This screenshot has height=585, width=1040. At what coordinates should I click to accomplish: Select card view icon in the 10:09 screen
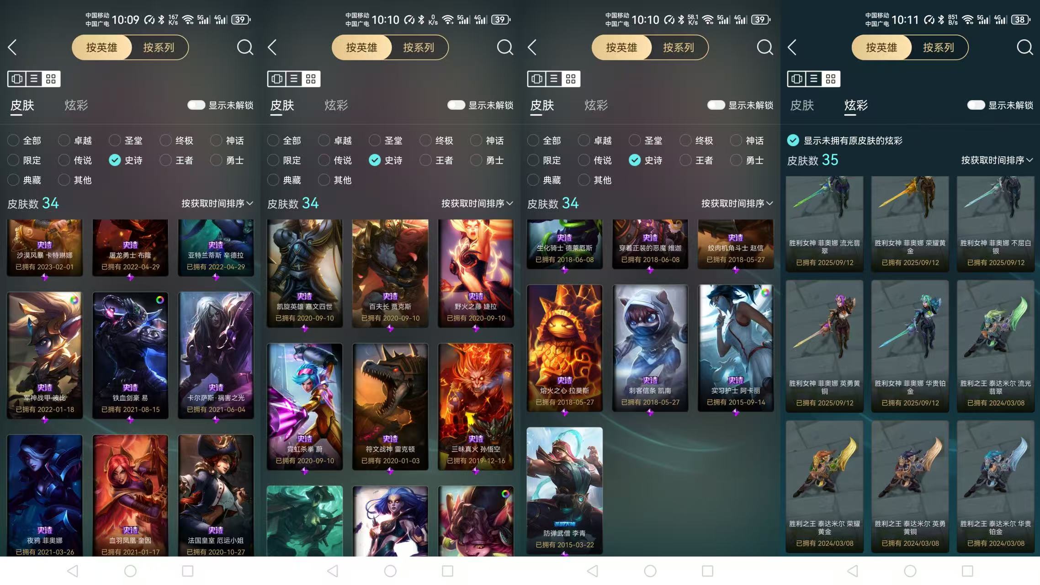coord(17,79)
